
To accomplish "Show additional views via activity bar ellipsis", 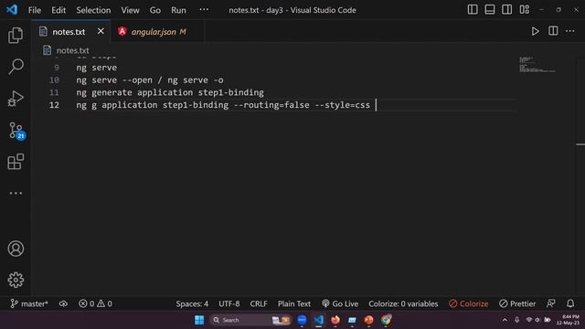I will click(16, 193).
